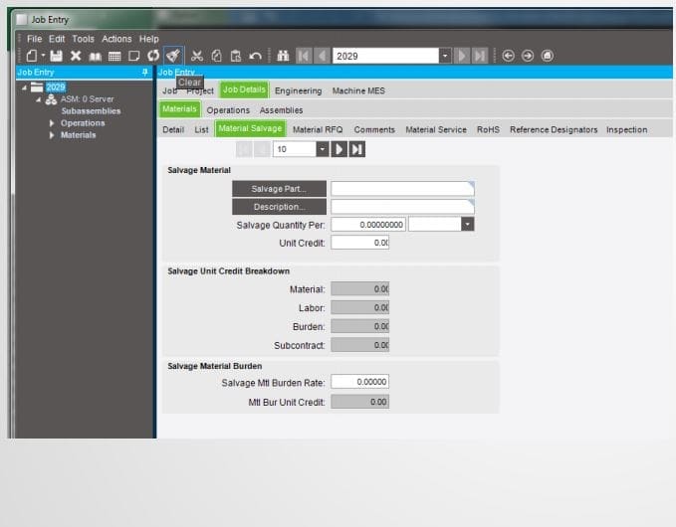Click the Clear broom icon
This screenshot has height=527, width=676.
(x=173, y=56)
